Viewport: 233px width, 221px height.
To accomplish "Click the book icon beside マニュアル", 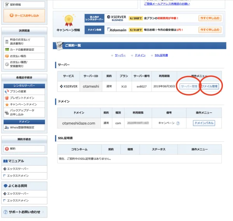I will pos(5,161).
